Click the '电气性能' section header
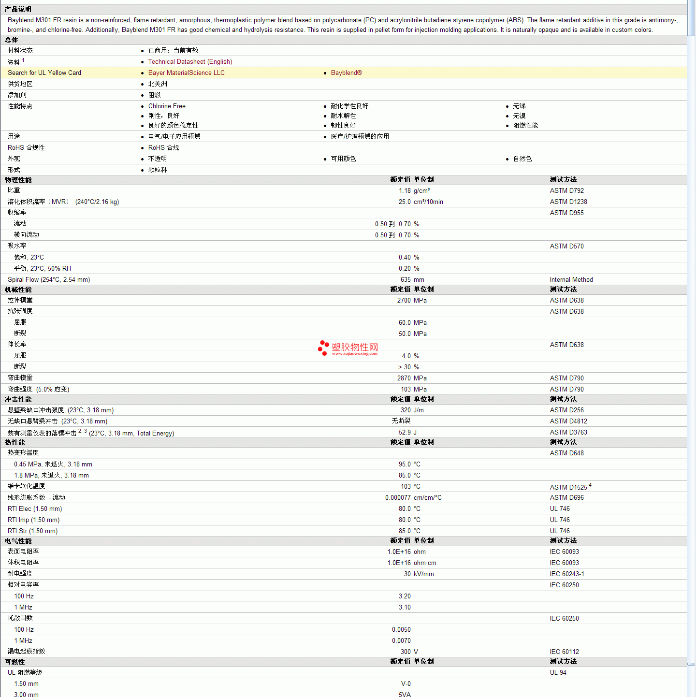 [18, 541]
